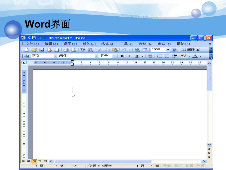The width and height of the screenshot is (226, 170).
Task: Expand the underline style dropdown arrow
Action: tap(142, 56)
